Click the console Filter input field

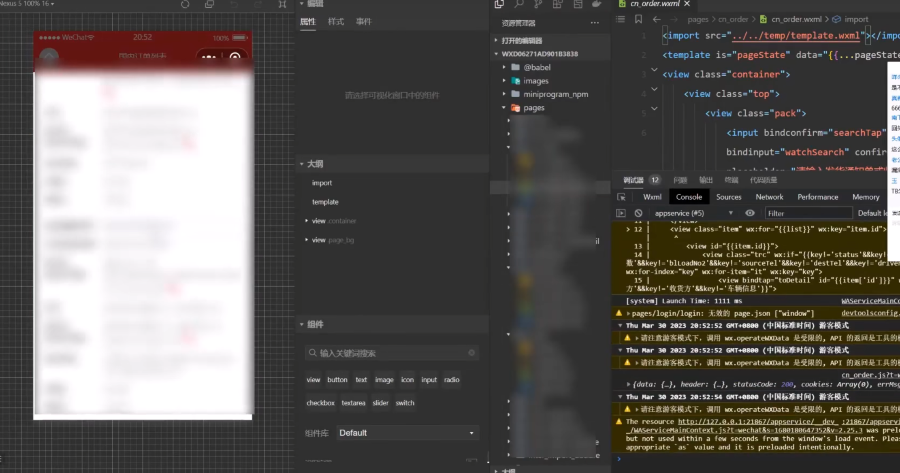(808, 213)
